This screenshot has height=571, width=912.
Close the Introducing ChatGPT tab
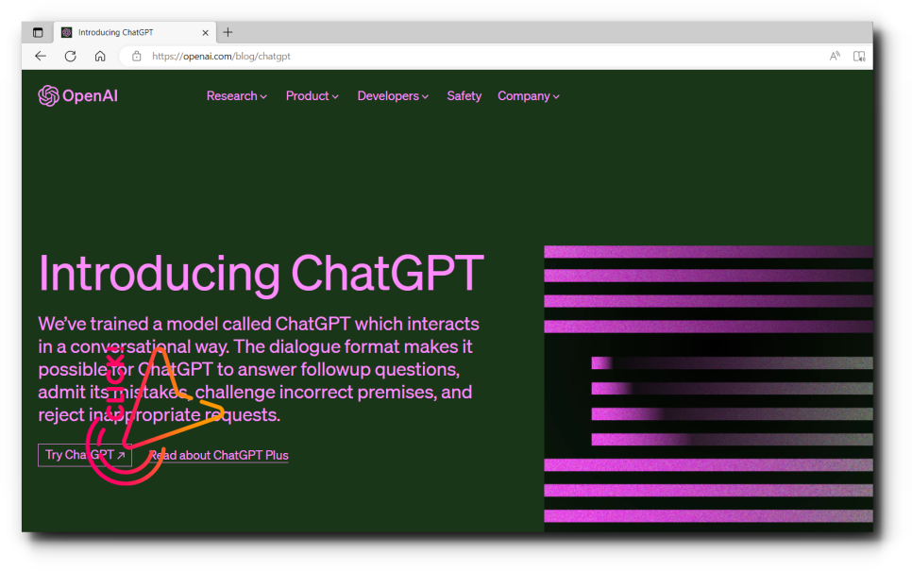[x=205, y=33]
